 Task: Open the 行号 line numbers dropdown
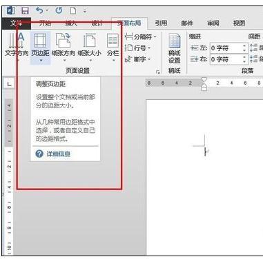[x=137, y=48]
